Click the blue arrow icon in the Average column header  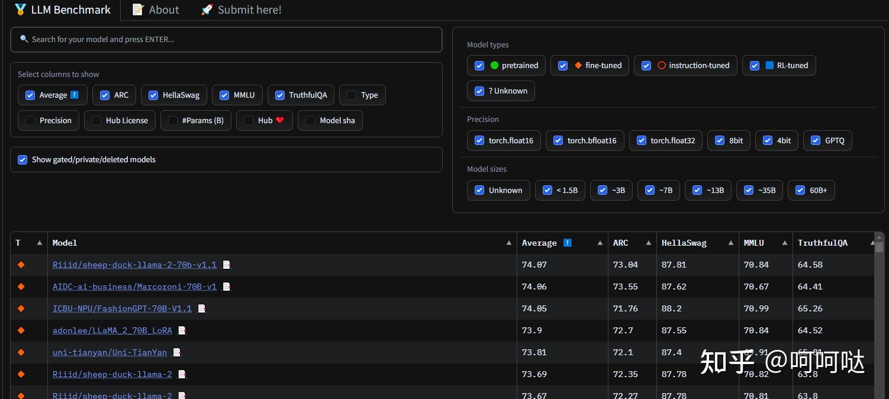pyautogui.click(x=568, y=243)
